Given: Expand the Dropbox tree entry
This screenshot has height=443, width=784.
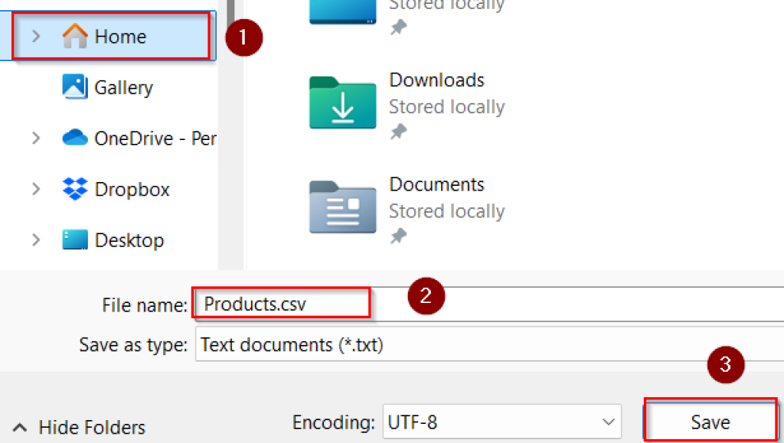Looking at the screenshot, I should click(x=36, y=189).
